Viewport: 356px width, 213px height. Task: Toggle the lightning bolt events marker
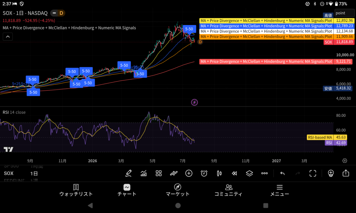coord(194,102)
